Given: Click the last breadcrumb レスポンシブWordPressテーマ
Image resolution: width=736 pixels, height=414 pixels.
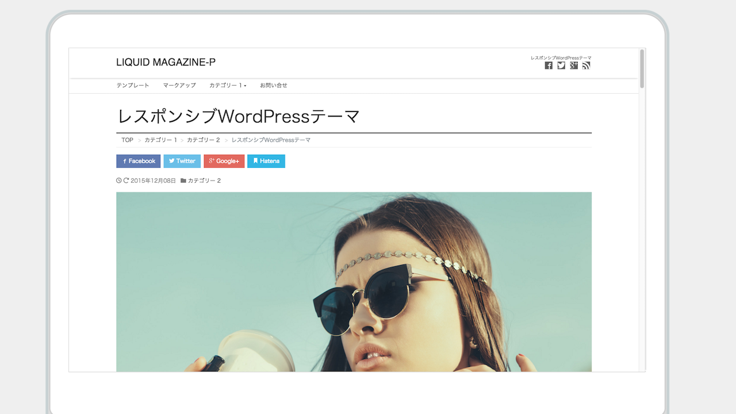Looking at the screenshot, I should point(271,140).
